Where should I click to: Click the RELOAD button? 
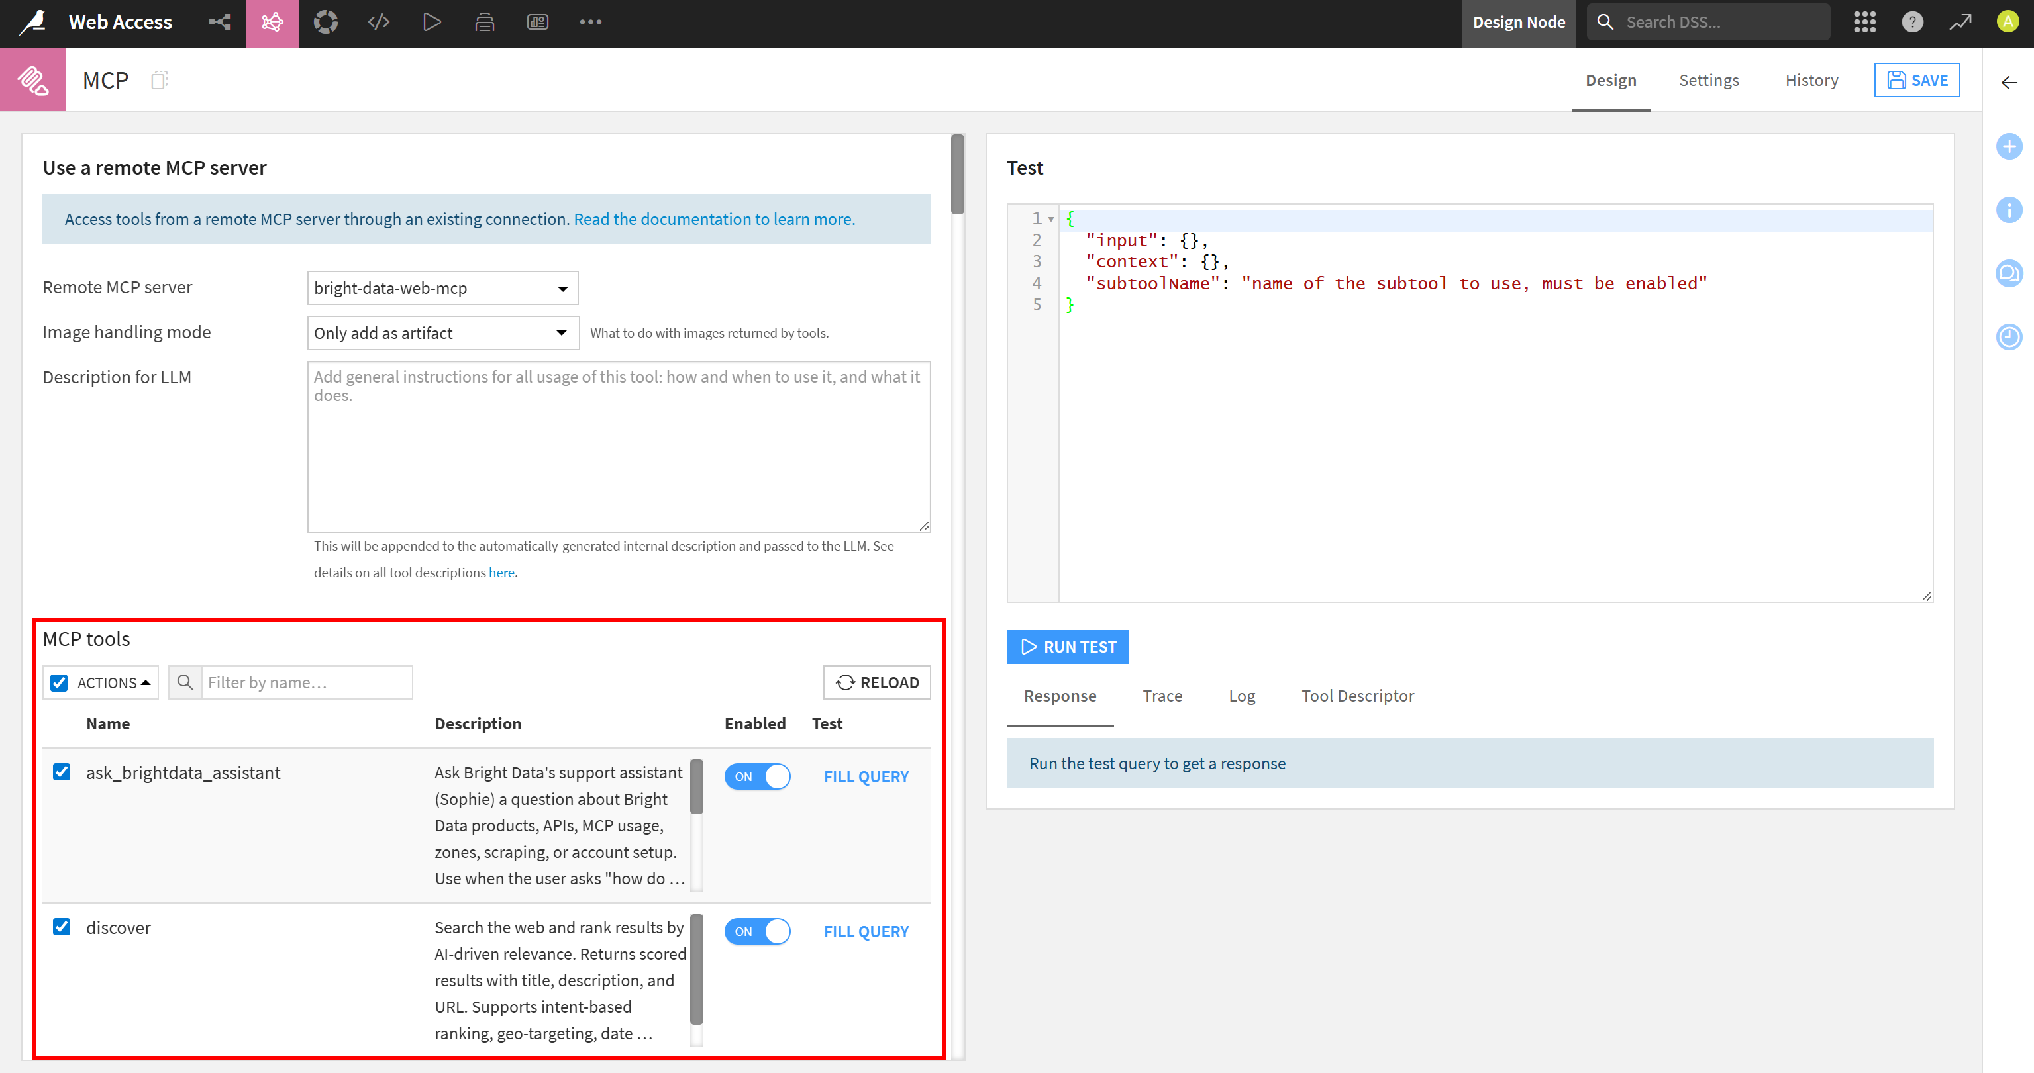tap(876, 682)
